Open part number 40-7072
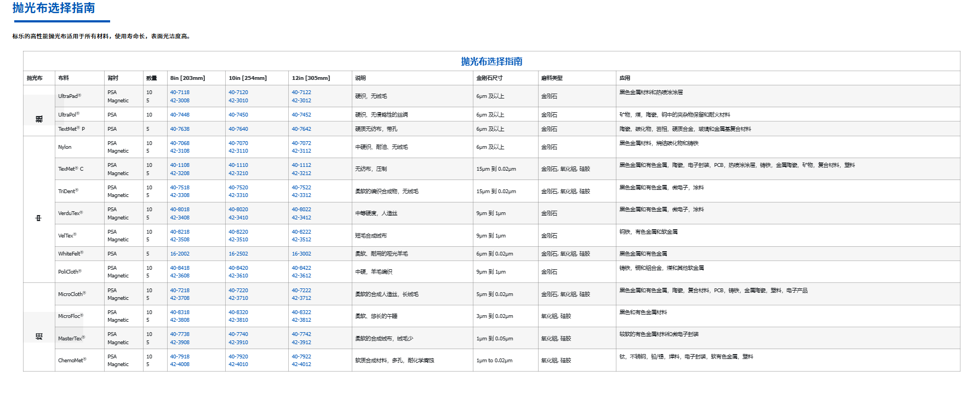Viewport: 972px width, 394px height. point(301,143)
